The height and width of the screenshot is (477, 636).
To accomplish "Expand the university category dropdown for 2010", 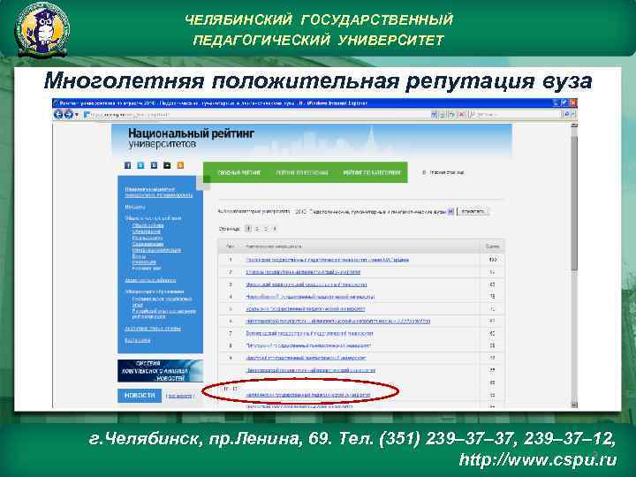I will point(450,212).
